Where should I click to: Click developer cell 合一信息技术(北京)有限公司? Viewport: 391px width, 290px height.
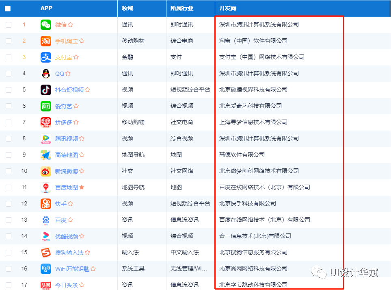point(255,236)
